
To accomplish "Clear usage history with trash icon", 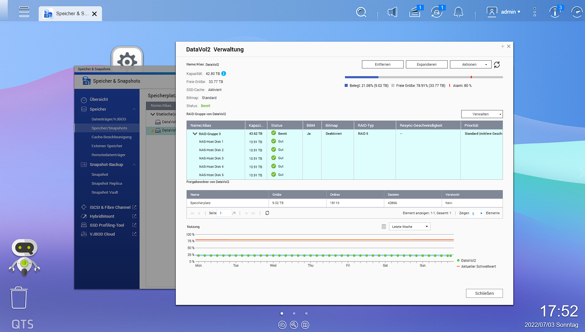I will pyautogui.click(x=384, y=227).
